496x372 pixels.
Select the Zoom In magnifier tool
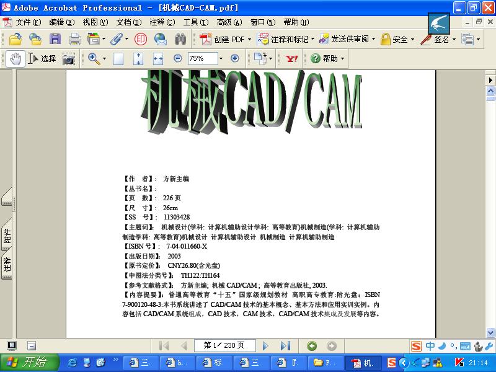(x=93, y=59)
